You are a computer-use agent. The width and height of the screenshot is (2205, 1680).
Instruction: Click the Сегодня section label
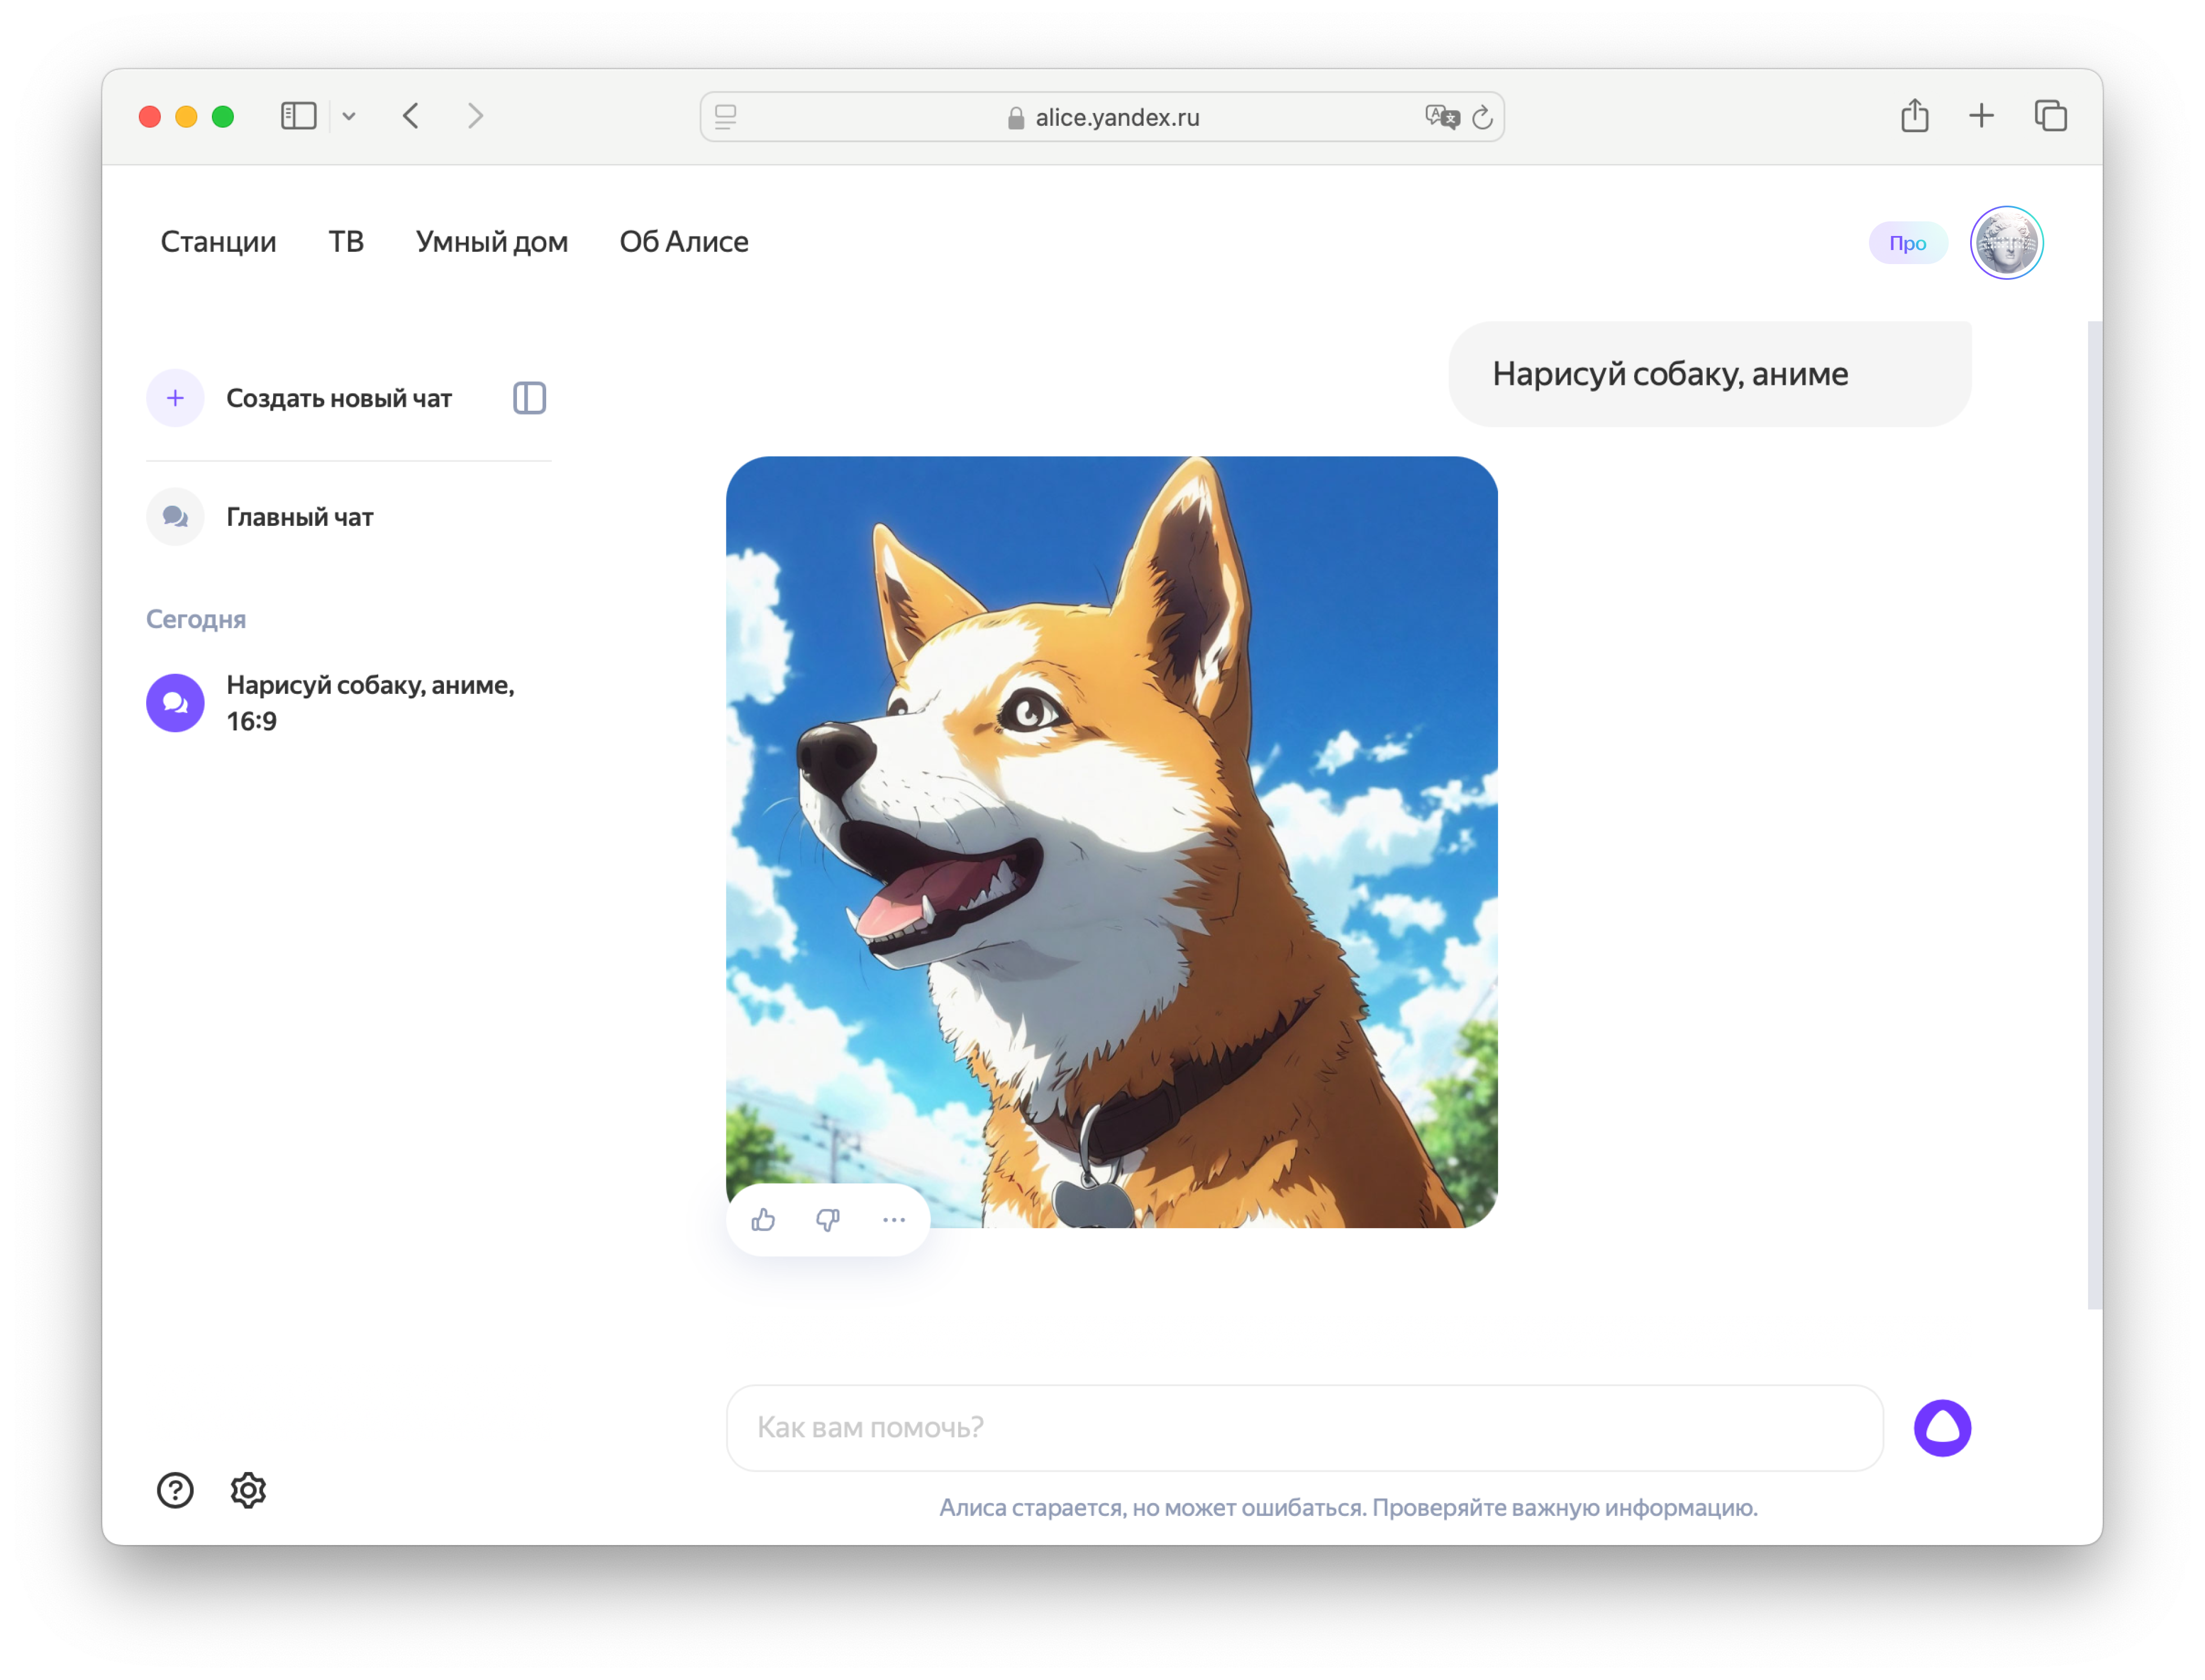[196, 619]
